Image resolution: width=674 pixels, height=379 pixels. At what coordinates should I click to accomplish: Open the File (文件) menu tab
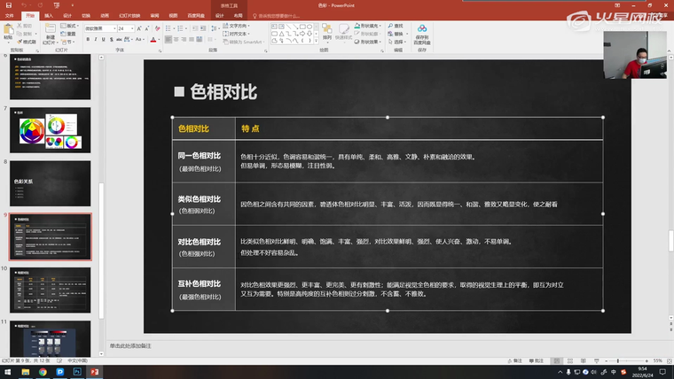point(9,15)
